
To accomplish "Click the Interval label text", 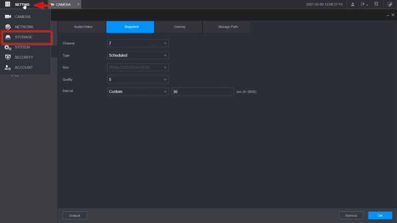I will pos(68,91).
